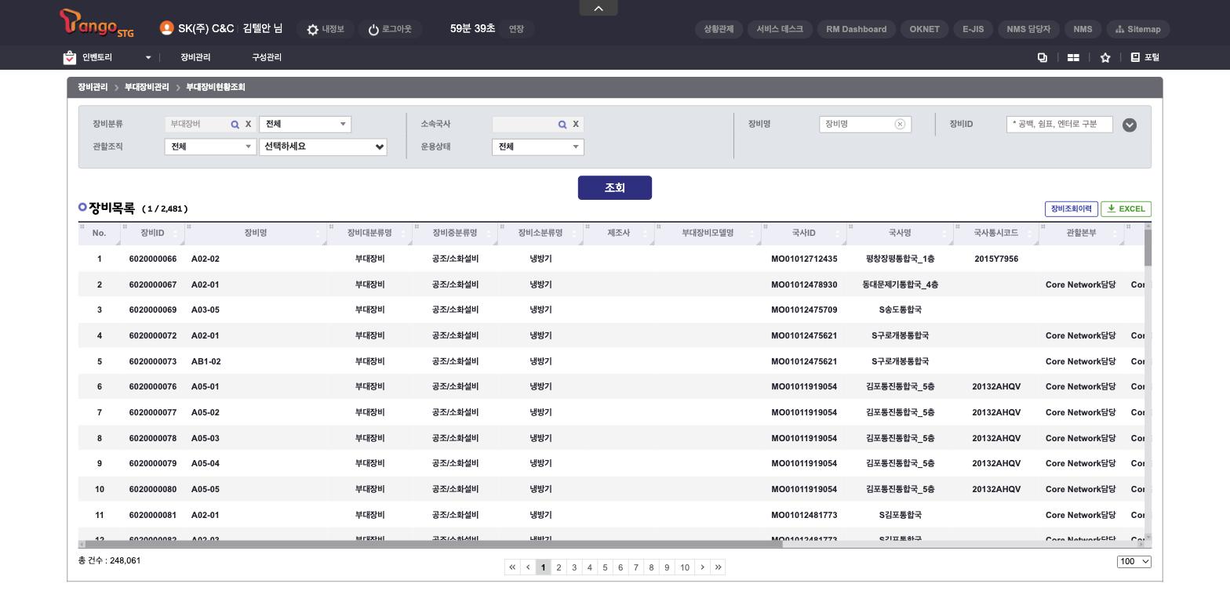The height and width of the screenshot is (605, 1230).
Task: Switch the split layout view icon
Action: [x=1073, y=57]
